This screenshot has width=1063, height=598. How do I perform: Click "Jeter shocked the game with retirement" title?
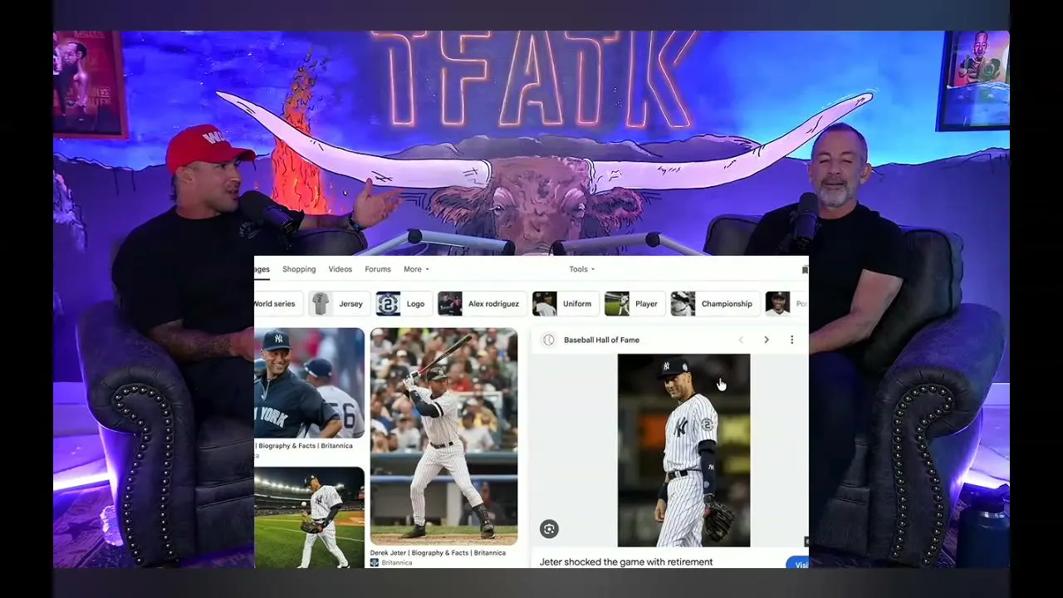[x=626, y=562]
